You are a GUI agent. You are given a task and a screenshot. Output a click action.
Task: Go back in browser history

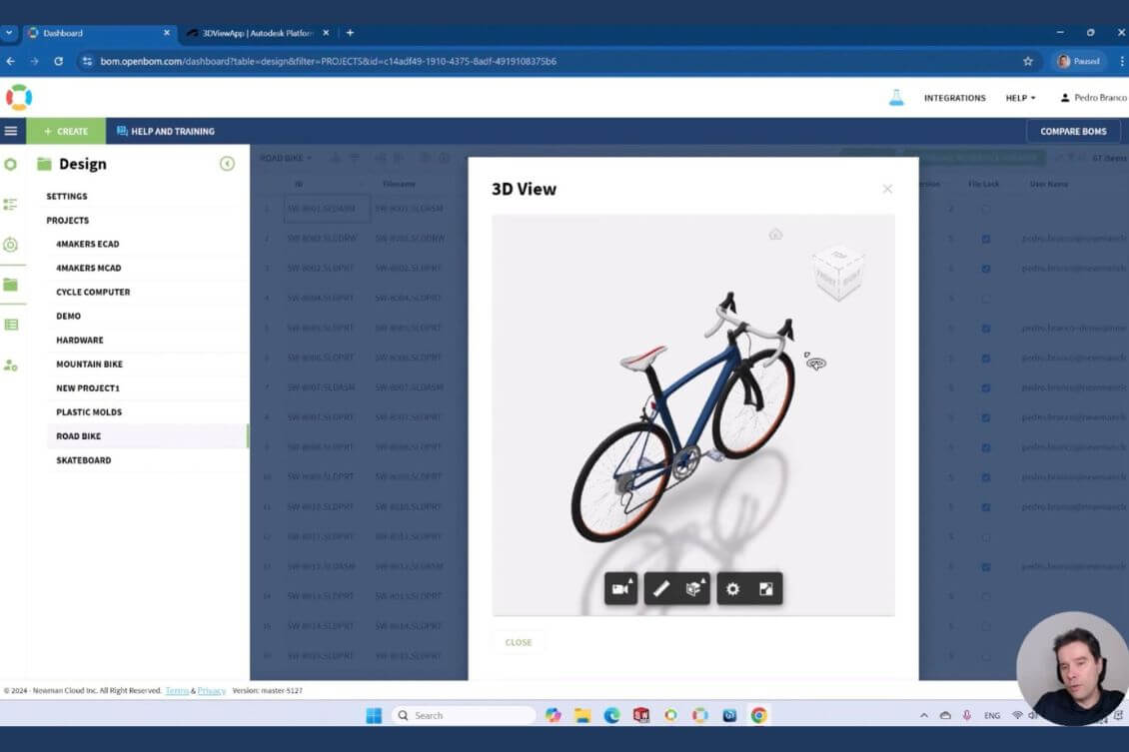pos(11,61)
